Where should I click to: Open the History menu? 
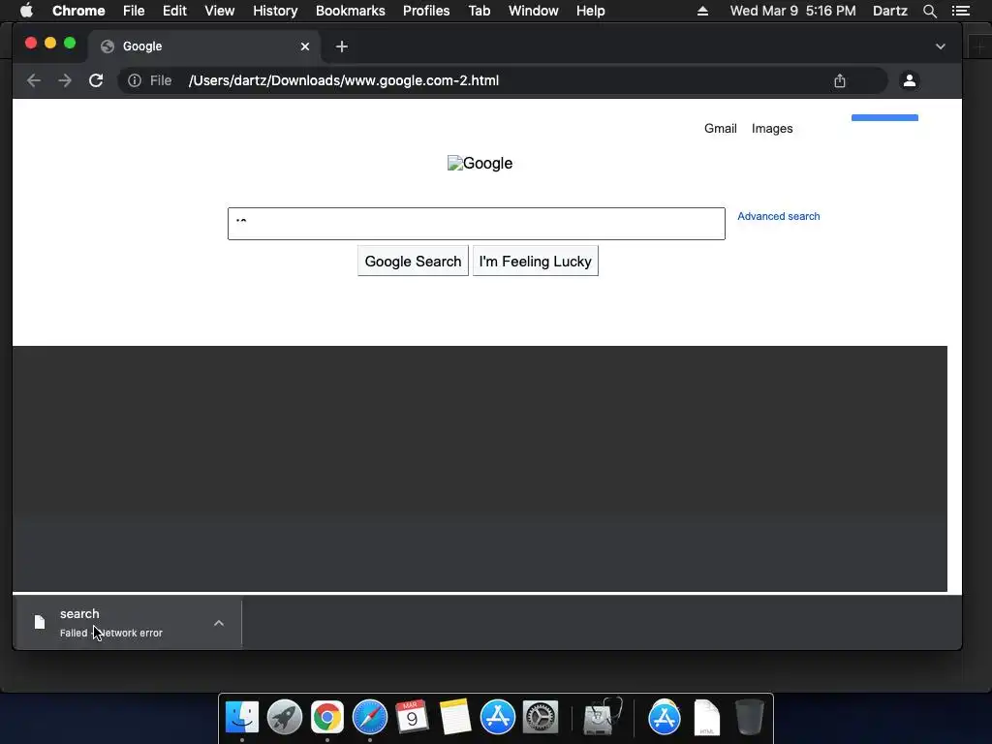point(275,11)
